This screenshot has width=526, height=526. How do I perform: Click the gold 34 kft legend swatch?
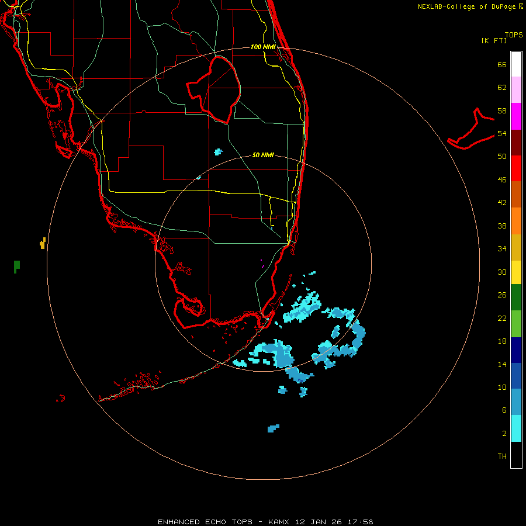[x=516, y=247]
